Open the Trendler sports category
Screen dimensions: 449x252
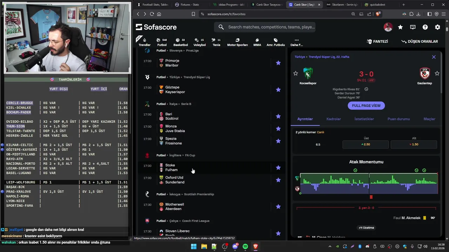(144, 42)
